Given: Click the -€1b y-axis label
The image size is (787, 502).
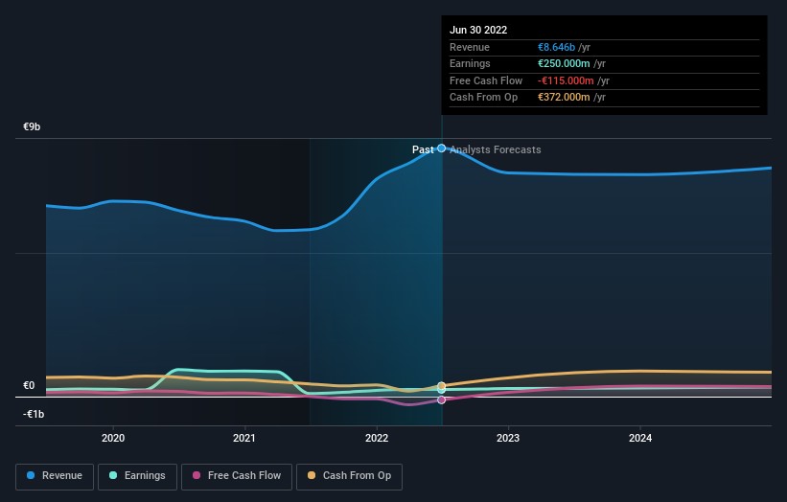Looking at the screenshot, I should click(34, 414).
